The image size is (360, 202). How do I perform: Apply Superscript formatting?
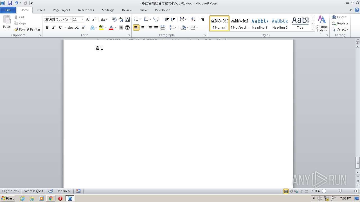84,27
